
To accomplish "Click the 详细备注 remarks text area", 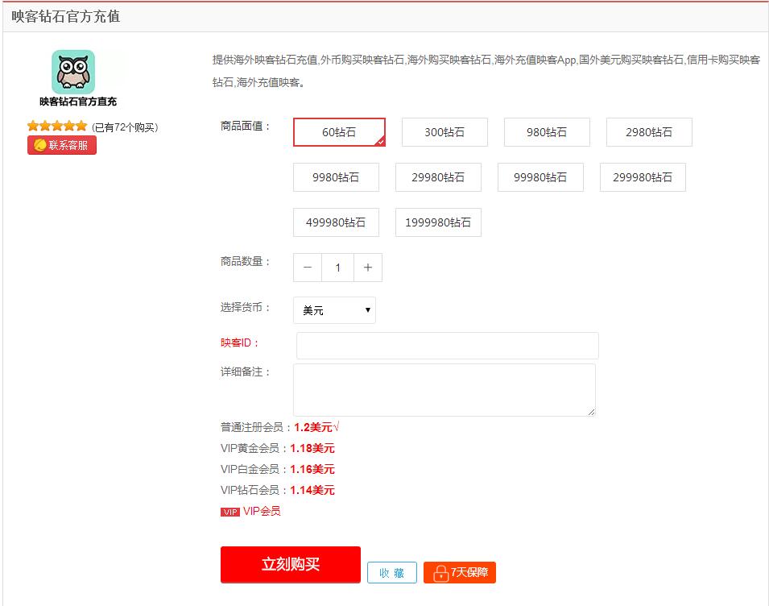I will pos(444,390).
